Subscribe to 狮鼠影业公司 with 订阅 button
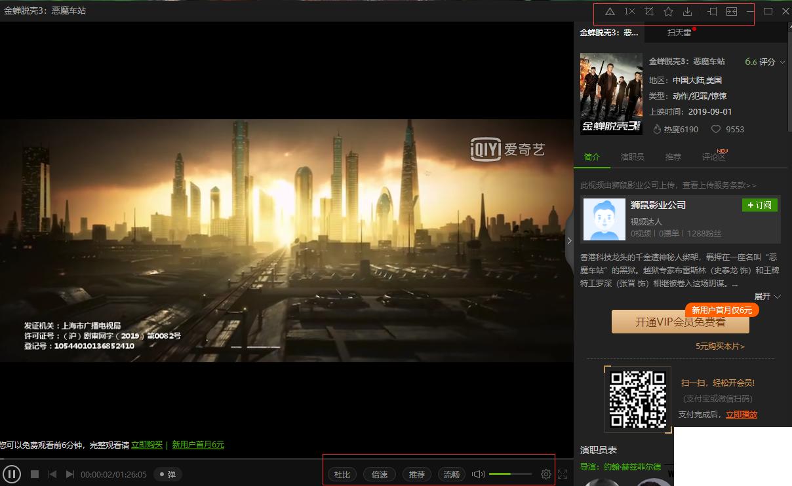This screenshot has height=486, width=792. pos(759,205)
